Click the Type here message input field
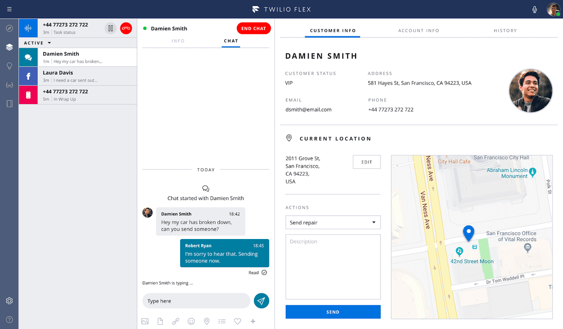Viewport: 563px width, 329px height. [196, 301]
